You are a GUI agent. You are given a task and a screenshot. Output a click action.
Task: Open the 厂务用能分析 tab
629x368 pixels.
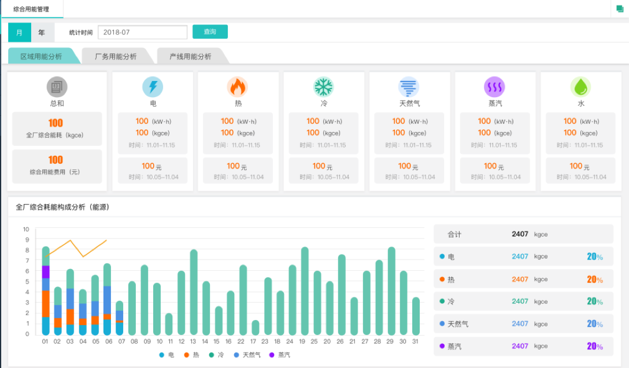pyautogui.click(x=116, y=57)
